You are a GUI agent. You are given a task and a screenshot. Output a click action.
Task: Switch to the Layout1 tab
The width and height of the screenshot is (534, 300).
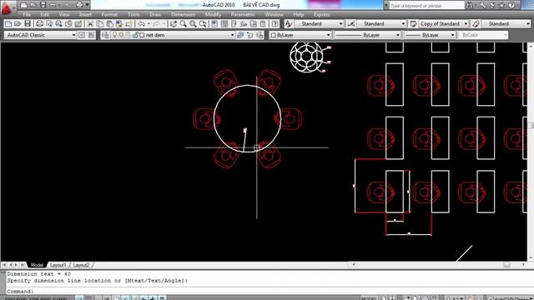(x=58, y=265)
